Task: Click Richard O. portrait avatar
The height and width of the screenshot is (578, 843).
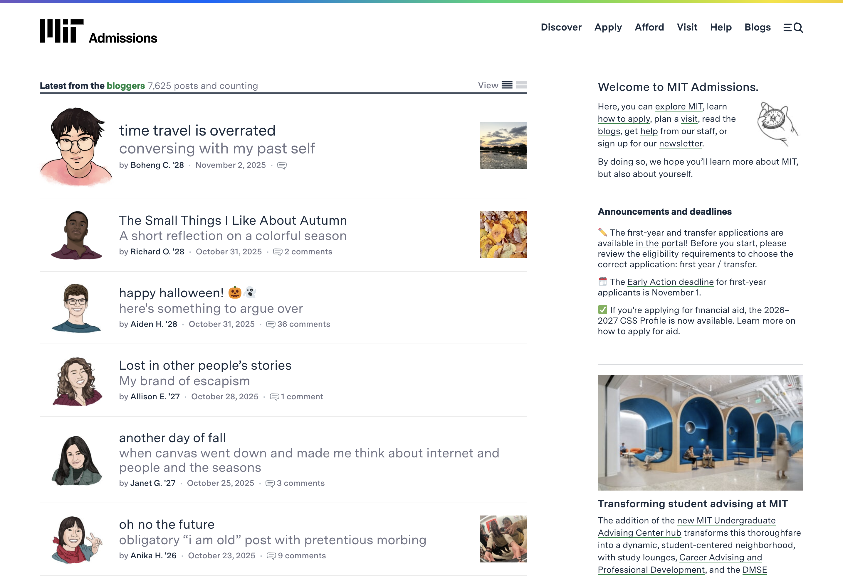Action: coord(76,235)
